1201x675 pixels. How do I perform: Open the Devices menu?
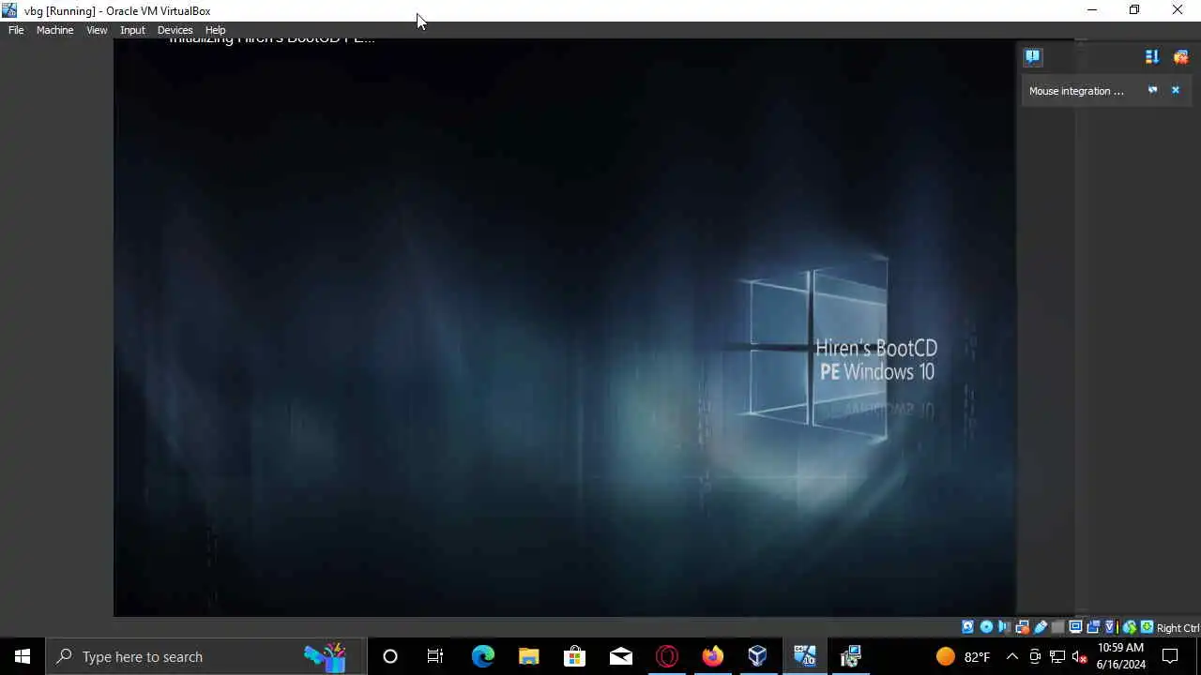pyautogui.click(x=175, y=30)
